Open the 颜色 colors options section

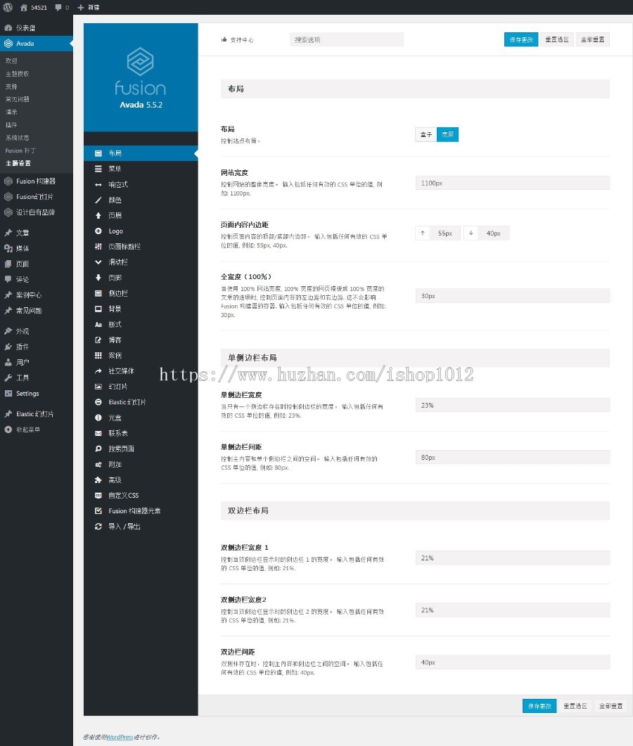pos(141,200)
